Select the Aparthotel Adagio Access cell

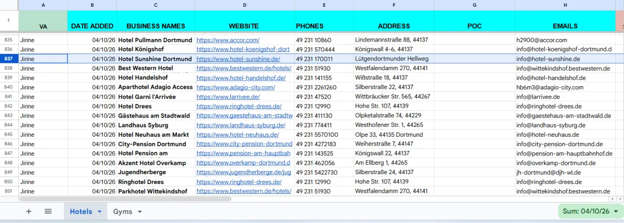click(156, 87)
